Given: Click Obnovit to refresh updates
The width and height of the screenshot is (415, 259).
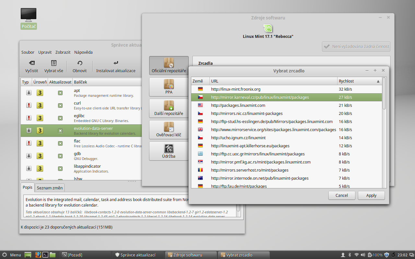Looking at the screenshot, I should 79,66.
